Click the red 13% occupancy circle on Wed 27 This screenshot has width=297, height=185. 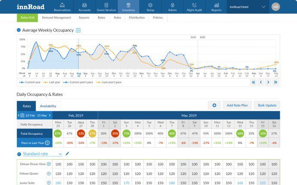point(81,133)
